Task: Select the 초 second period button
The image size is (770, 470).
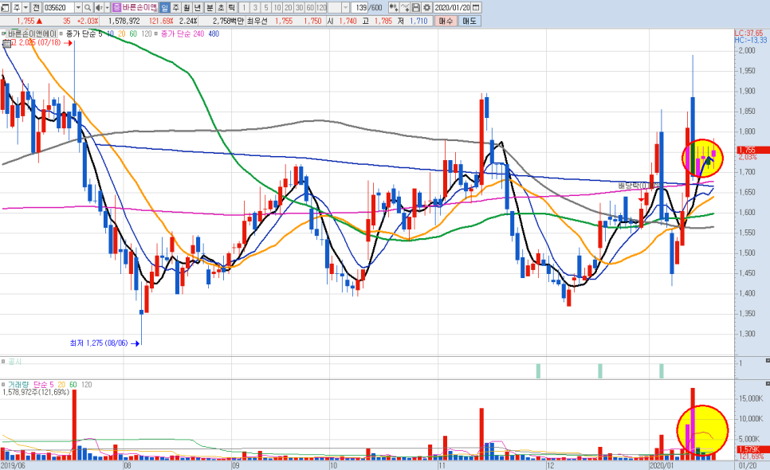Action: tap(221, 7)
